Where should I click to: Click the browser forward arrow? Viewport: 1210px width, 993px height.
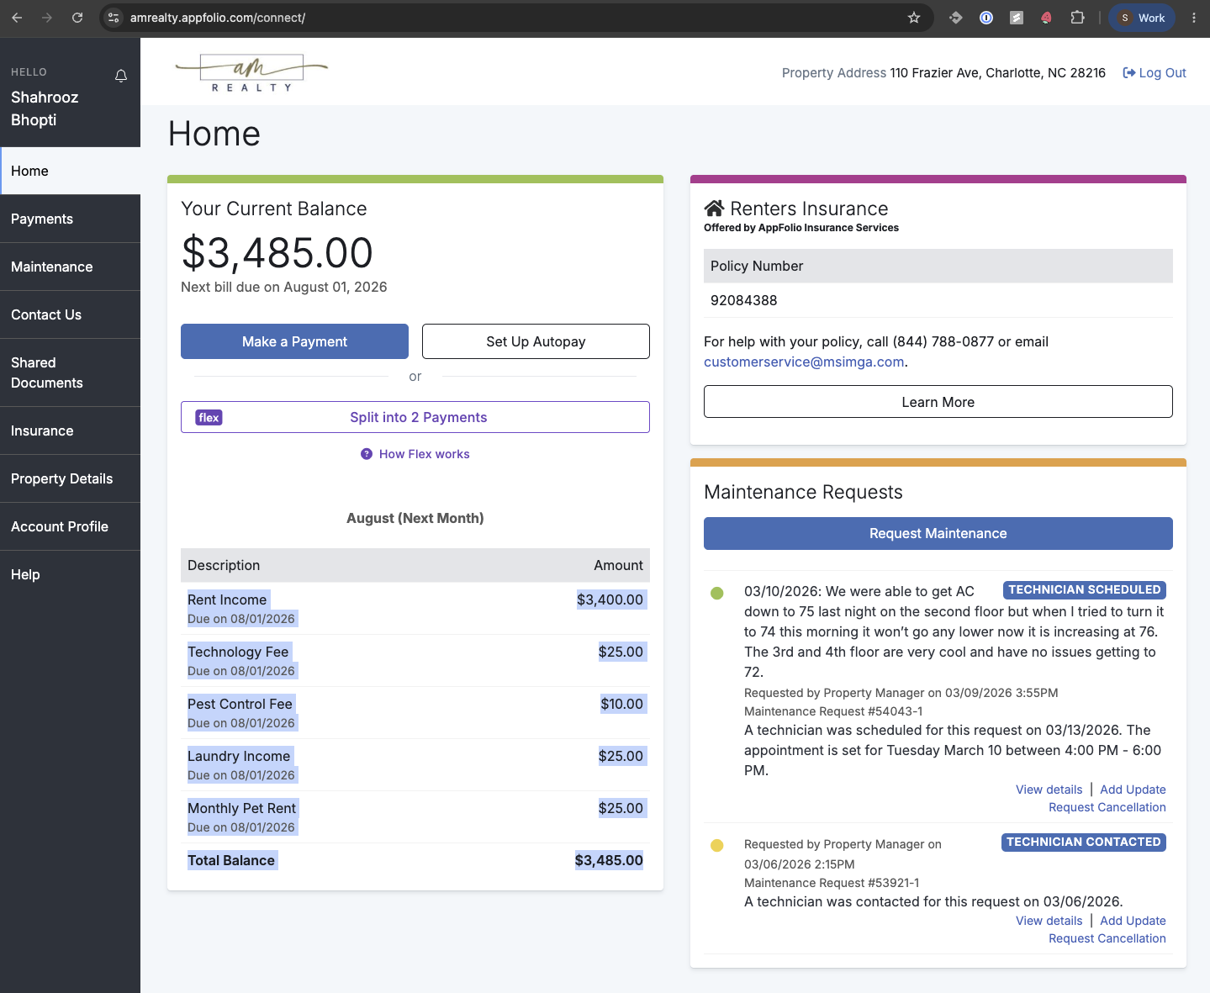tap(47, 18)
